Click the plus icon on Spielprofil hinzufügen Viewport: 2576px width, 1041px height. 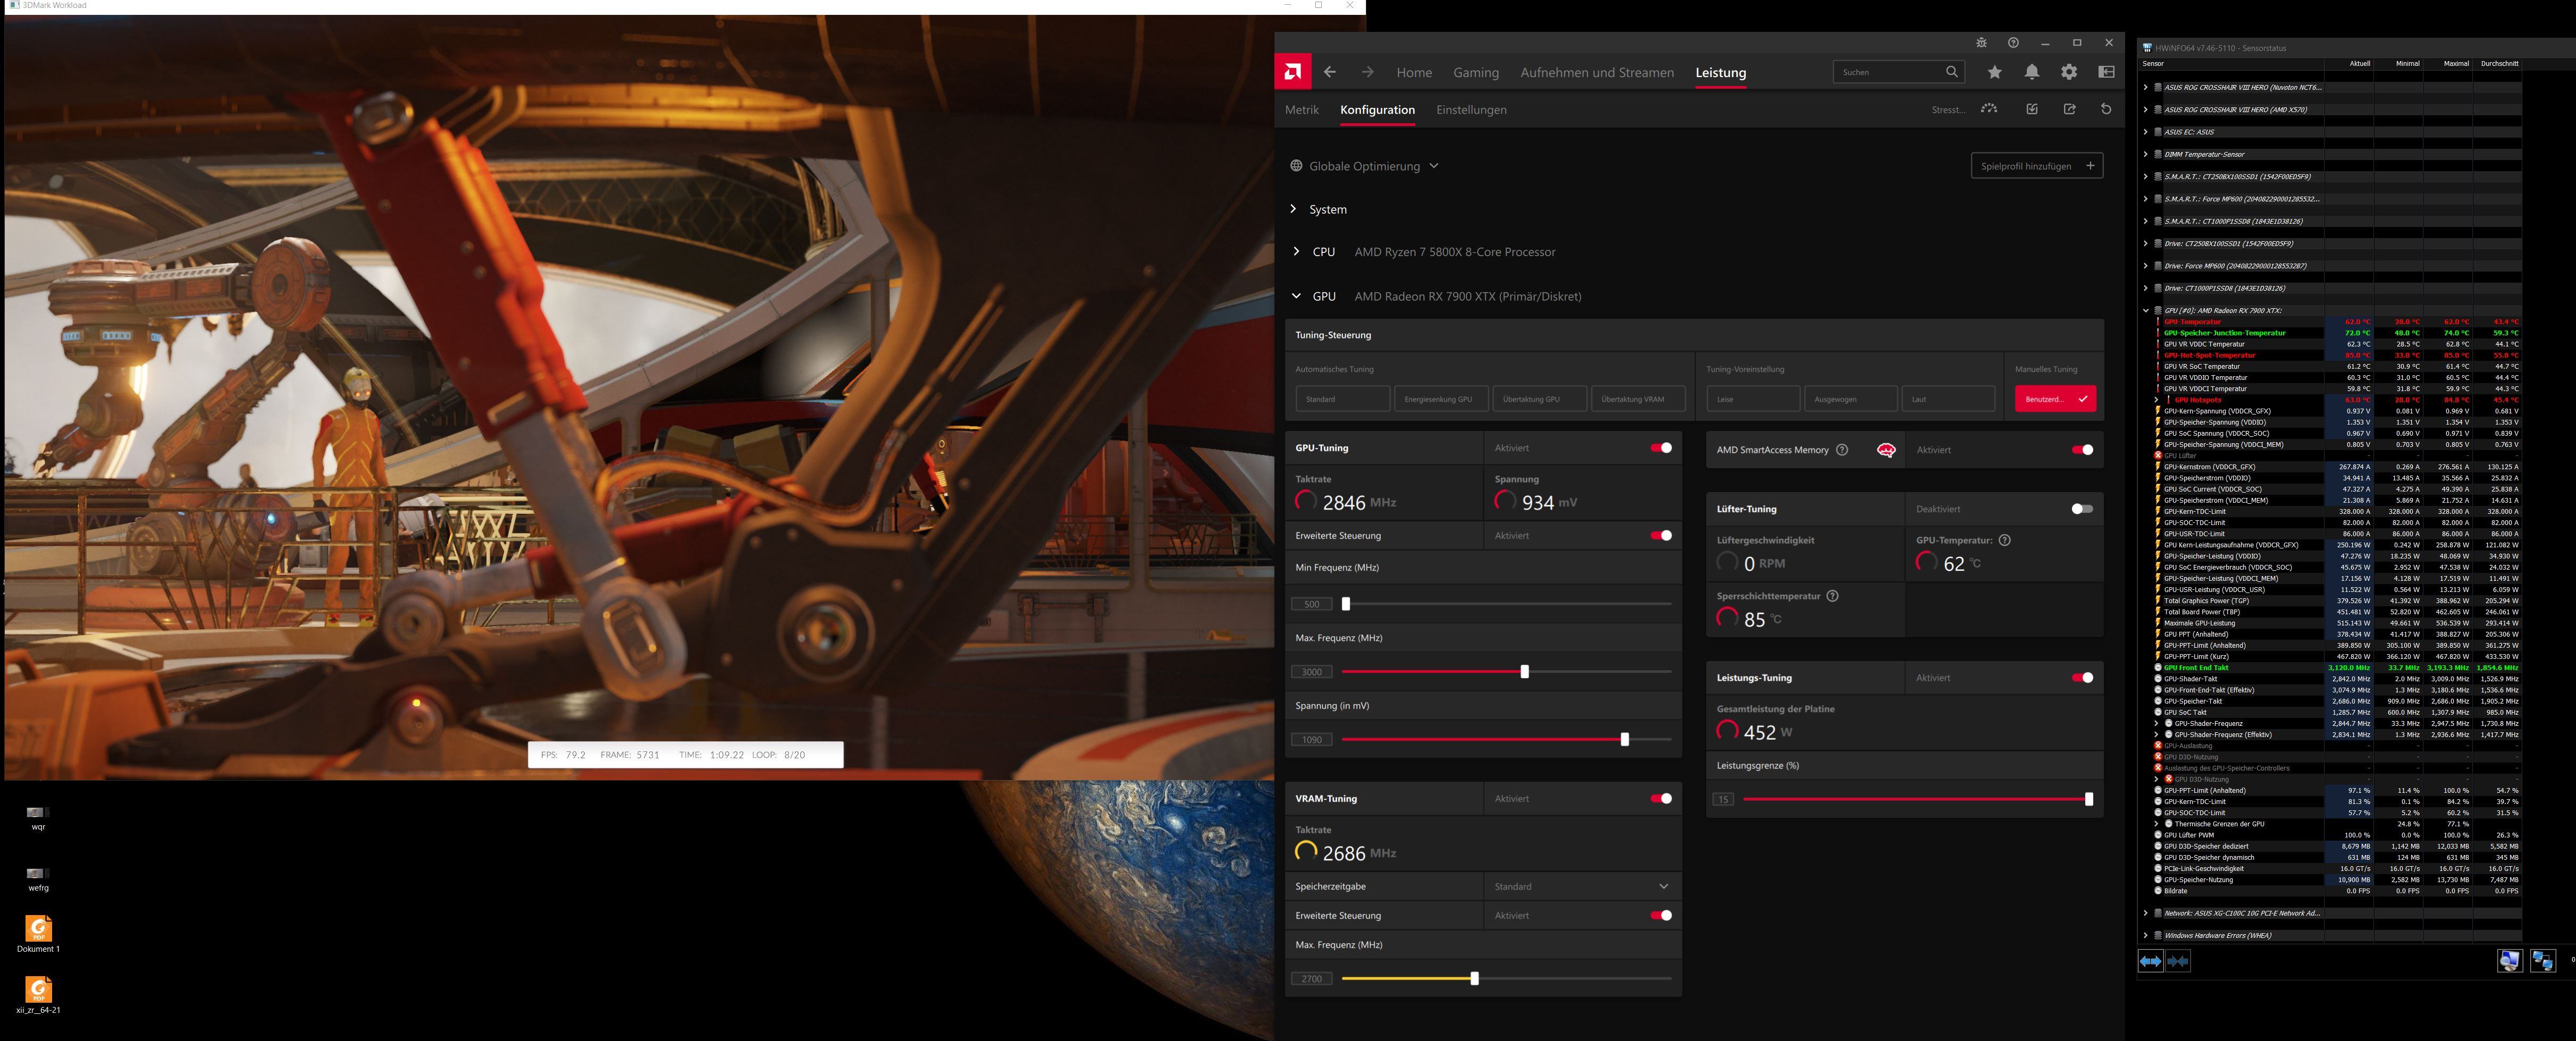click(x=2090, y=166)
